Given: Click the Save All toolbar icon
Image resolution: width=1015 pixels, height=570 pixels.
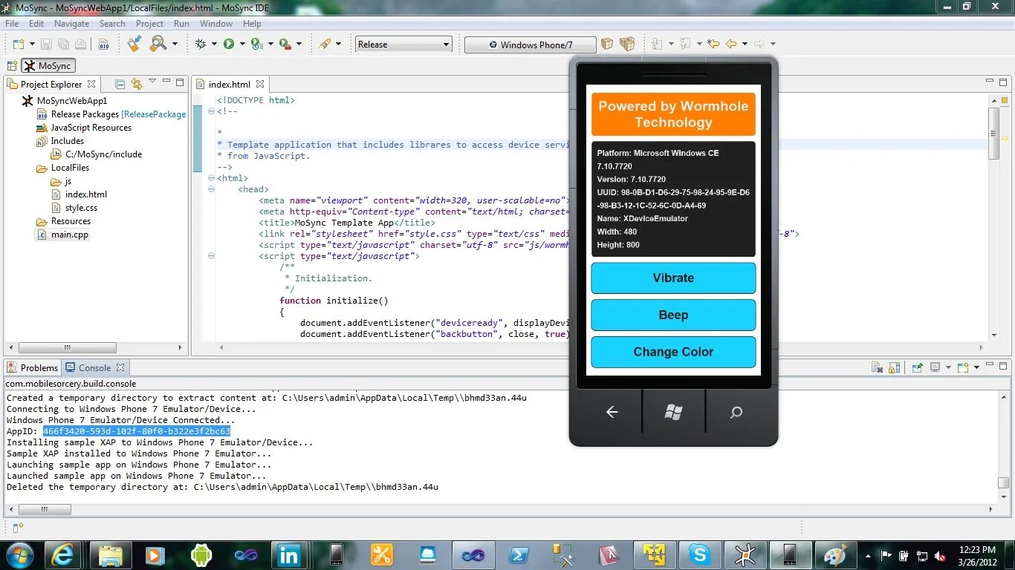Looking at the screenshot, I should tap(63, 45).
